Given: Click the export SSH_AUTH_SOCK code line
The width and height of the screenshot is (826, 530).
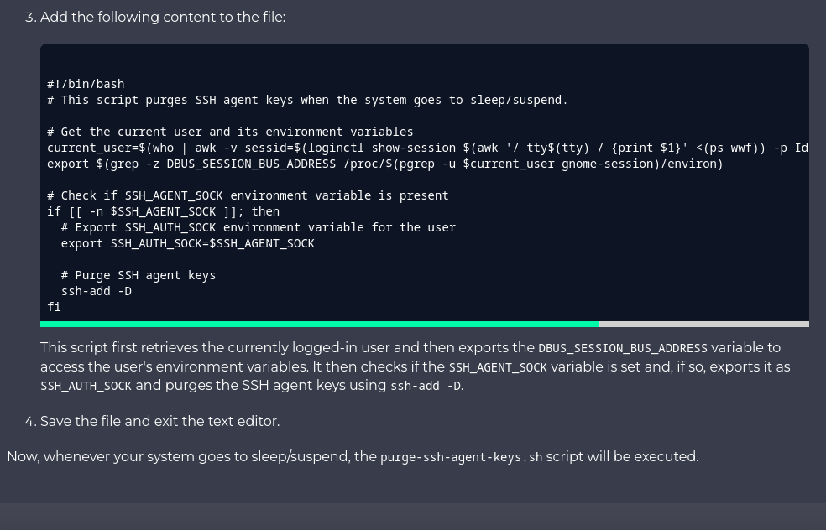Looking at the screenshot, I should click(187, 243).
